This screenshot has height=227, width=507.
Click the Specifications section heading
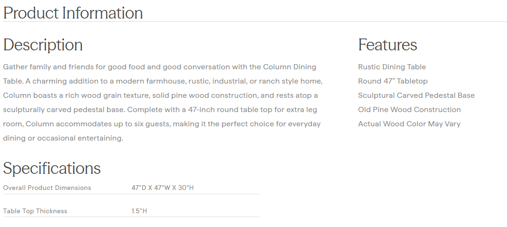(52, 169)
